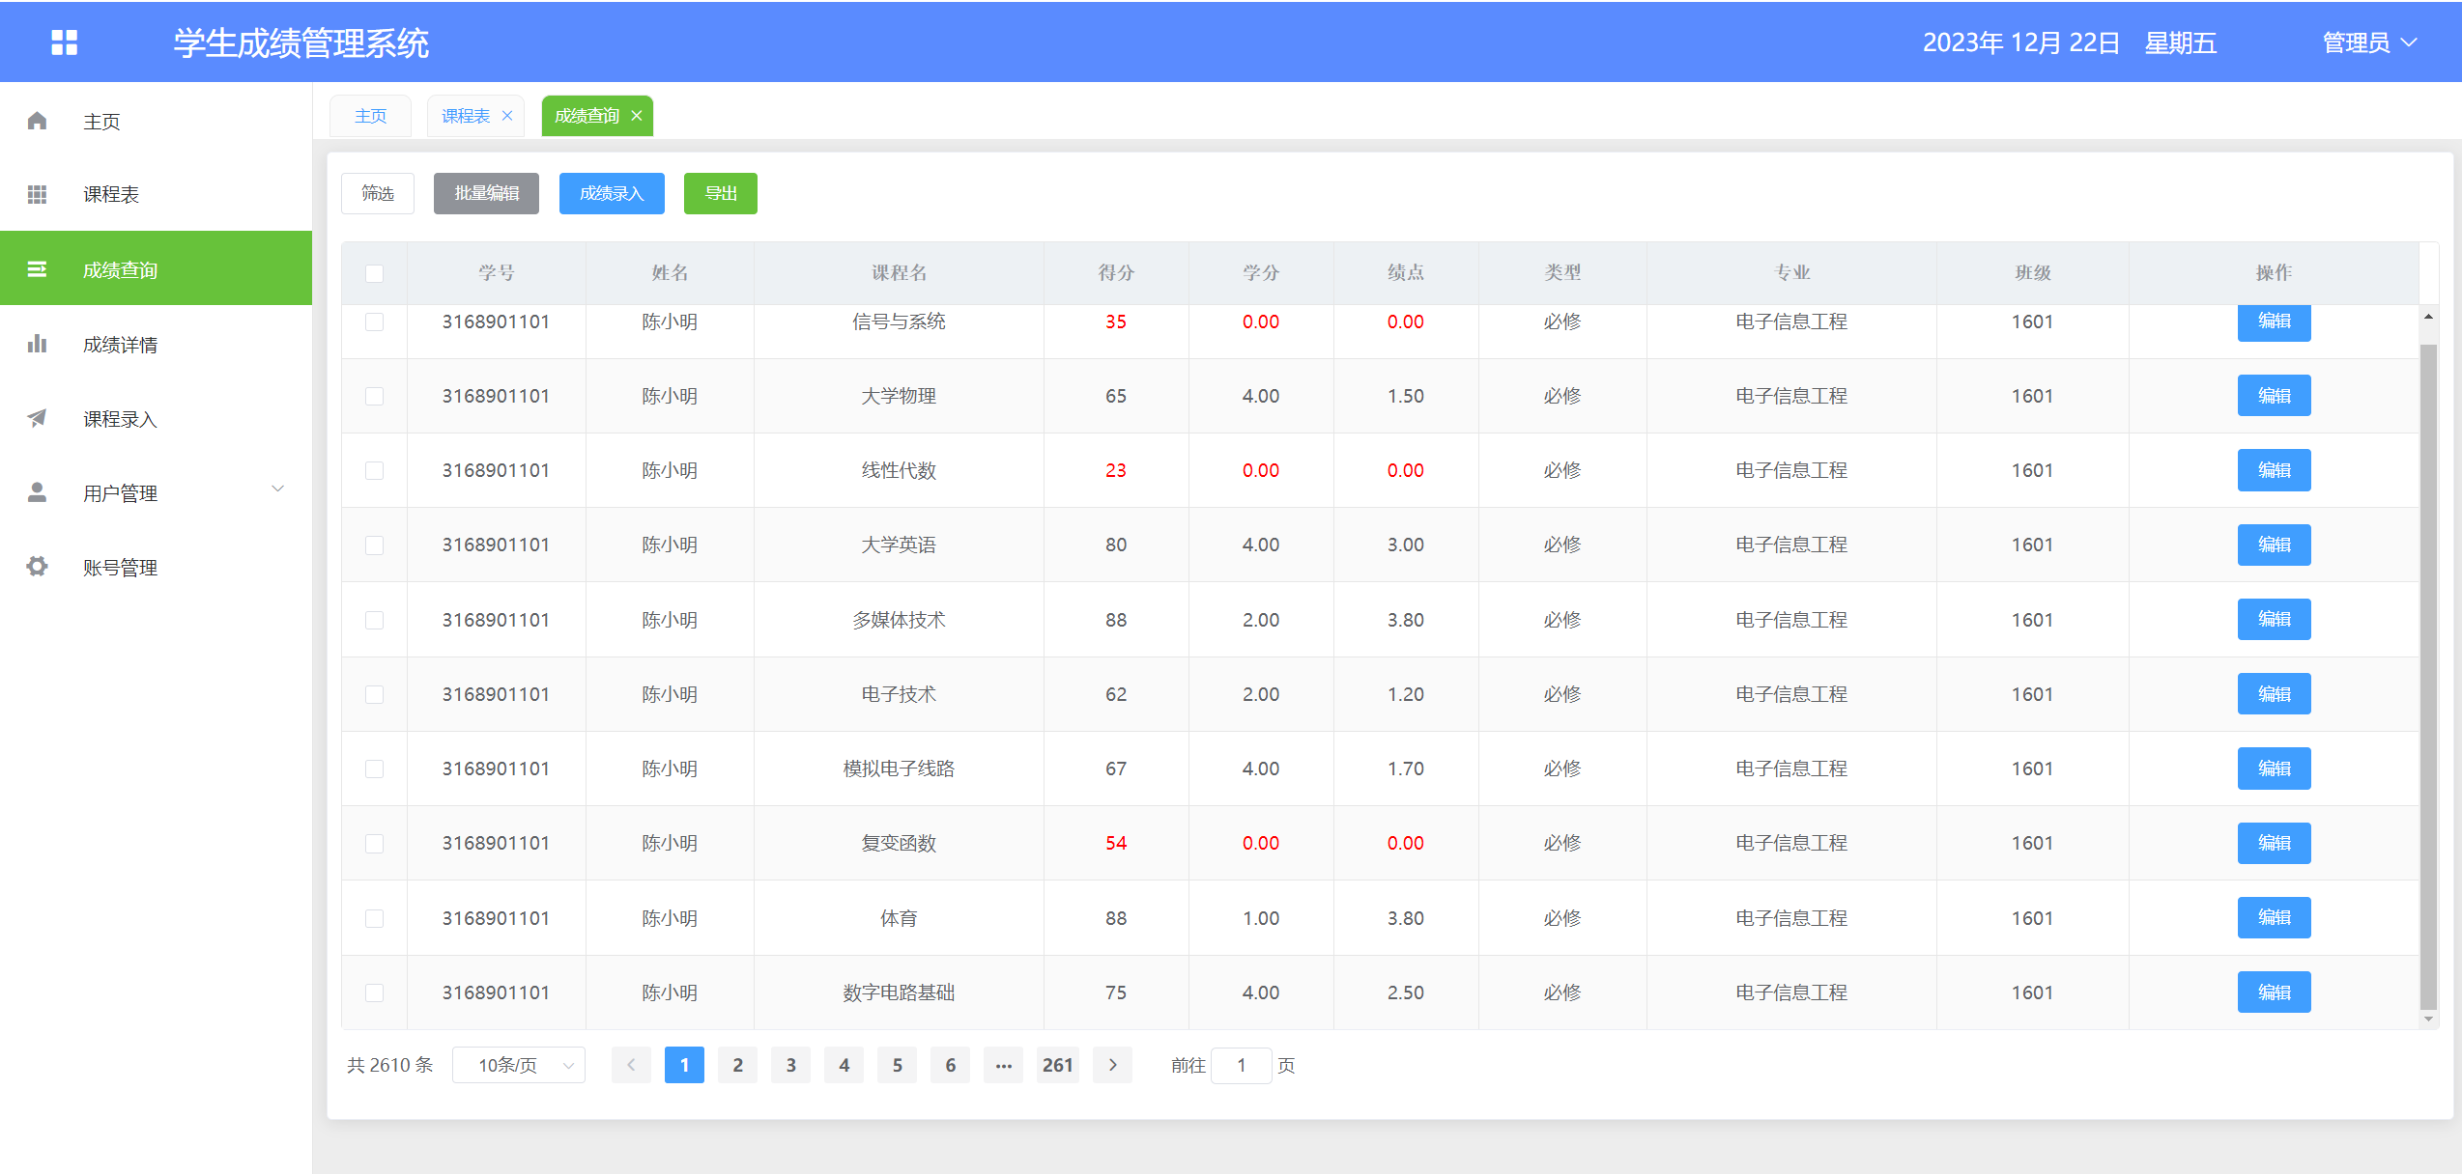
Task: Go to page 6
Action: coord(951,1065)
